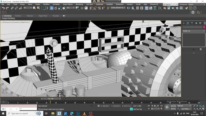Toggle the Ribbon display
This screenshot has width=206, height=116.
147,8
